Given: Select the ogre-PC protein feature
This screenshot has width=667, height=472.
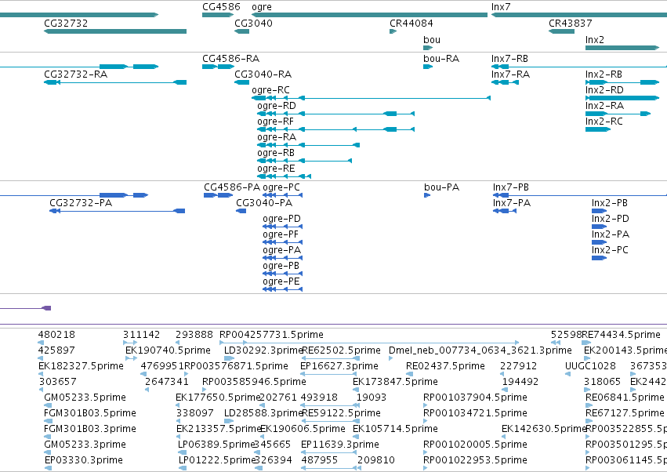Looking at the screenshot, I should pyautogui.click(x=282, y=195).
